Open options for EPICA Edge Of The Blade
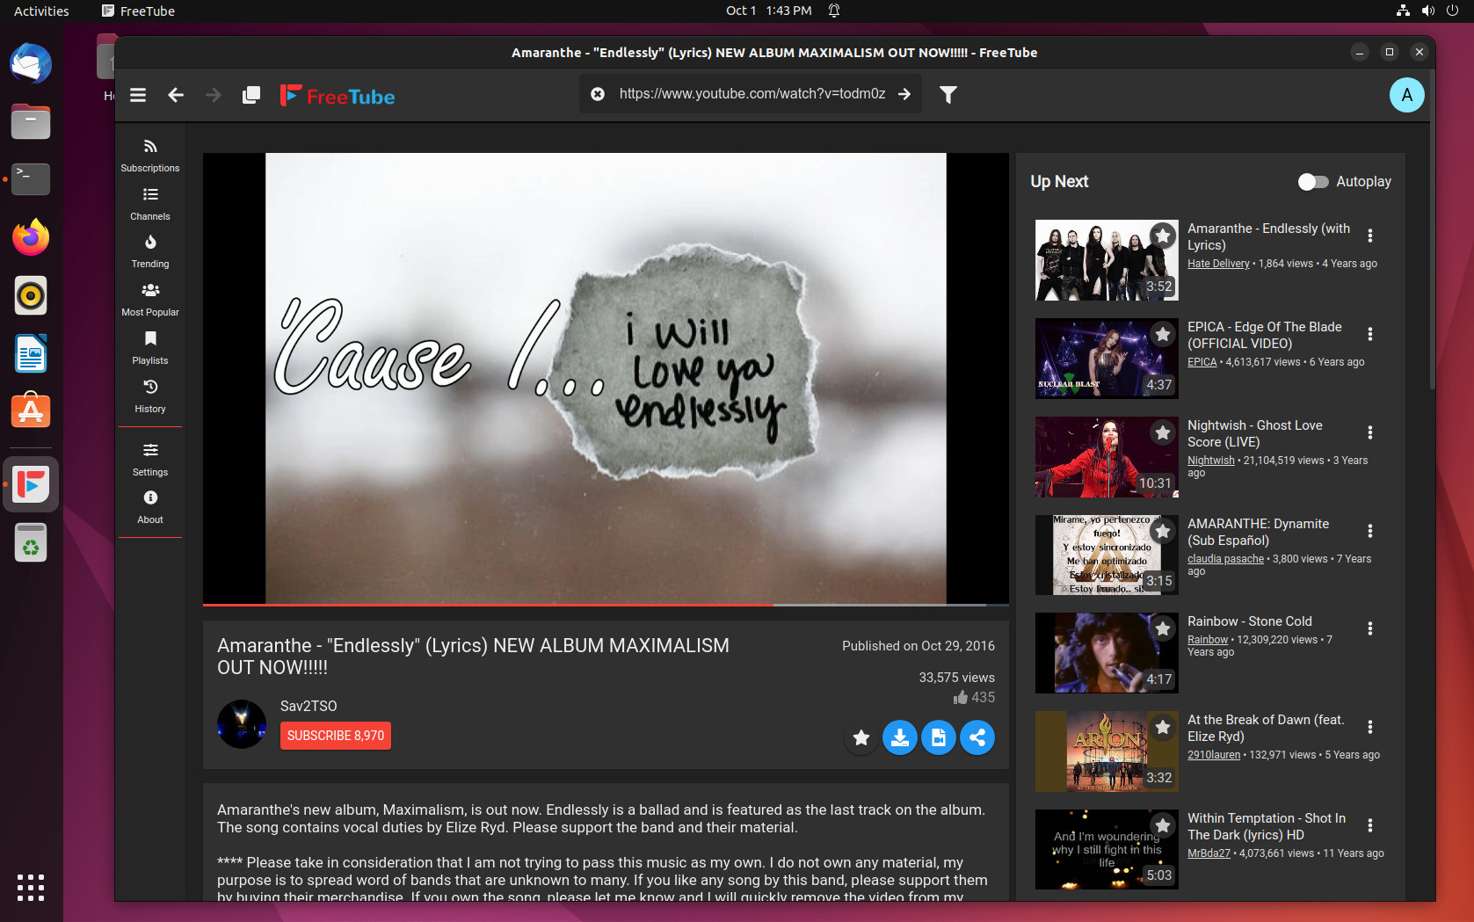1474x922 pixels. click(x=1369, y=334)
